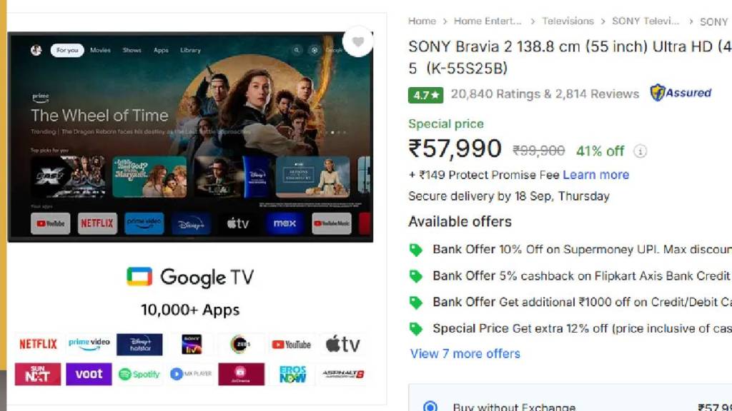Click the main Sony Bravia TV product image
Screen dimensions: 732x411
[x=190, y=137]
